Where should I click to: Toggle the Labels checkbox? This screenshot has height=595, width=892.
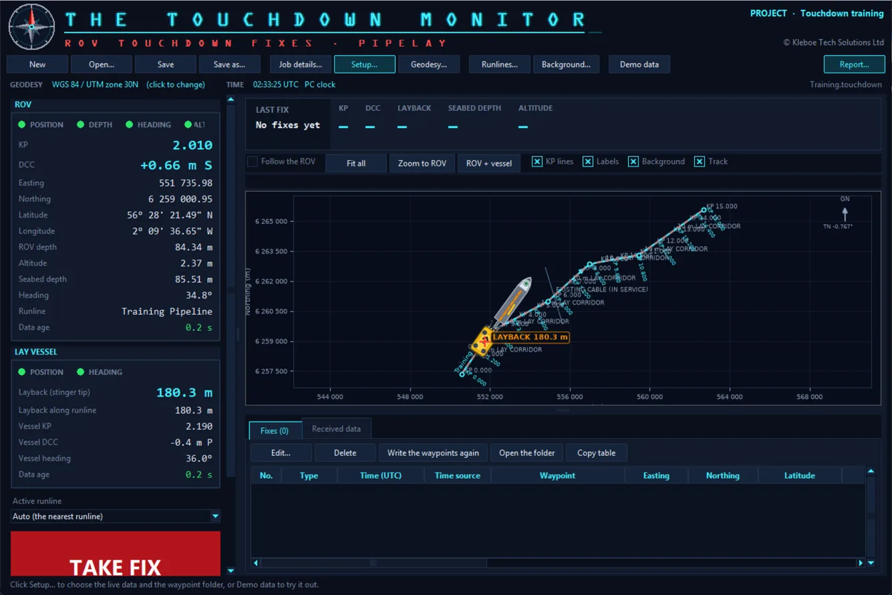(x=588, y=161)
